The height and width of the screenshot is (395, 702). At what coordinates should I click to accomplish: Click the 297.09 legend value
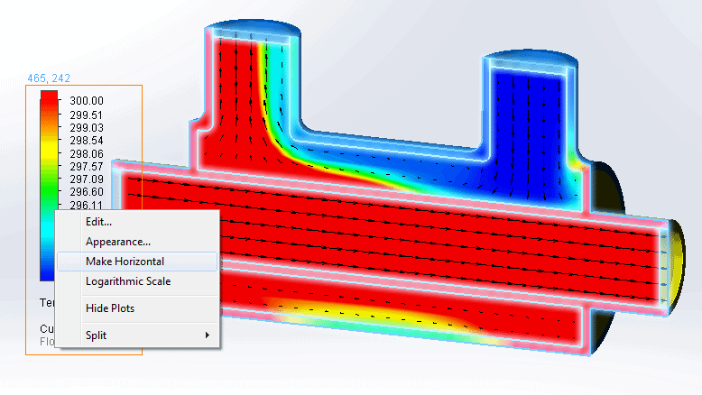[87, 179]
